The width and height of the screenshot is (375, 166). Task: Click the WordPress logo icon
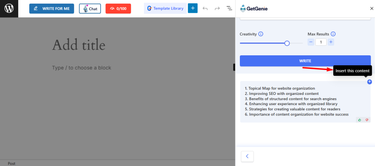(9, 8)
